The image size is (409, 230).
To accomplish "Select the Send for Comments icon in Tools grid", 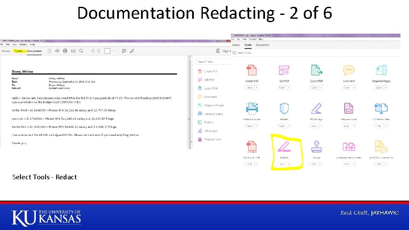I will pyautogui.click(x=381, y=147).
